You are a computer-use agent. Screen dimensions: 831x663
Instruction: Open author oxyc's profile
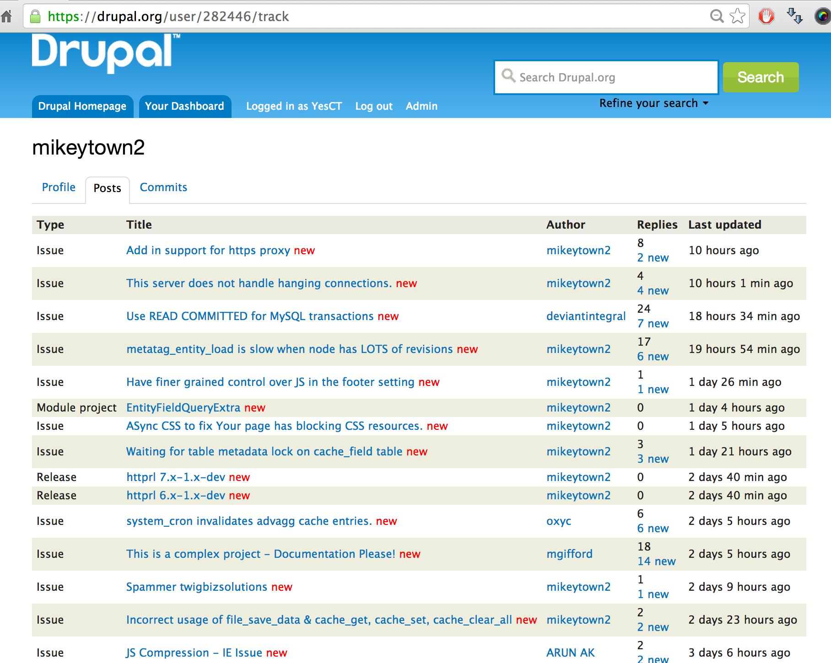[x=559, y=521]
